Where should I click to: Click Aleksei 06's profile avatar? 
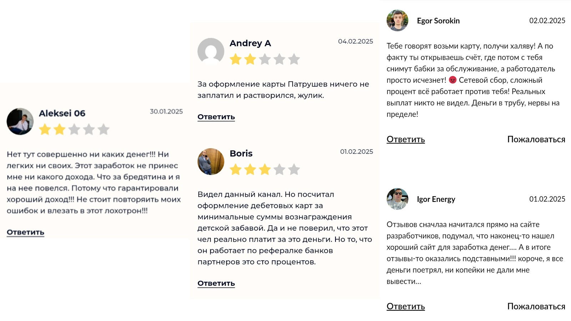(20, 121)
